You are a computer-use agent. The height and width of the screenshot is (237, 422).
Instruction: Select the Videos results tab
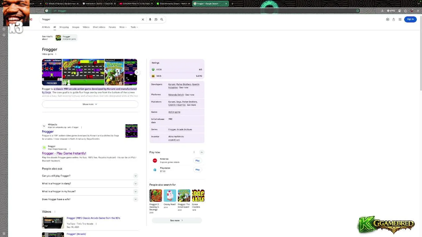(86, 27)
